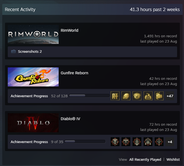The width and height of the screenshot is (184, 166).
Task: Click the Gunfire Reborn achievement progress bar
Action: (89, 96)
